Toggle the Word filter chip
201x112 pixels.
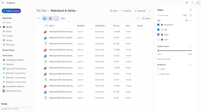coord(44,18)
